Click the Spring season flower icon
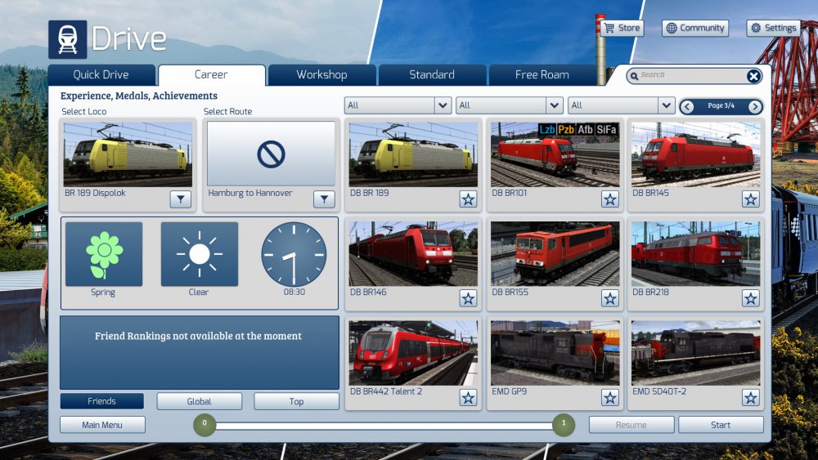 click(x=104, y=254)
